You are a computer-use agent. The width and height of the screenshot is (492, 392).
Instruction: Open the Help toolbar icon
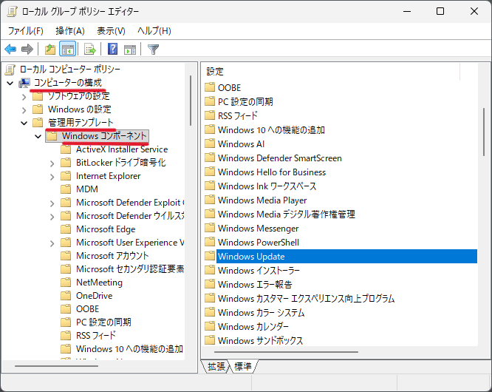112,50
